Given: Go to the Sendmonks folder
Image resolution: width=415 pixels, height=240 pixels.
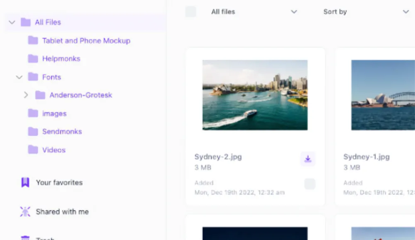Looking at the screenshot, I should point(62,132).
